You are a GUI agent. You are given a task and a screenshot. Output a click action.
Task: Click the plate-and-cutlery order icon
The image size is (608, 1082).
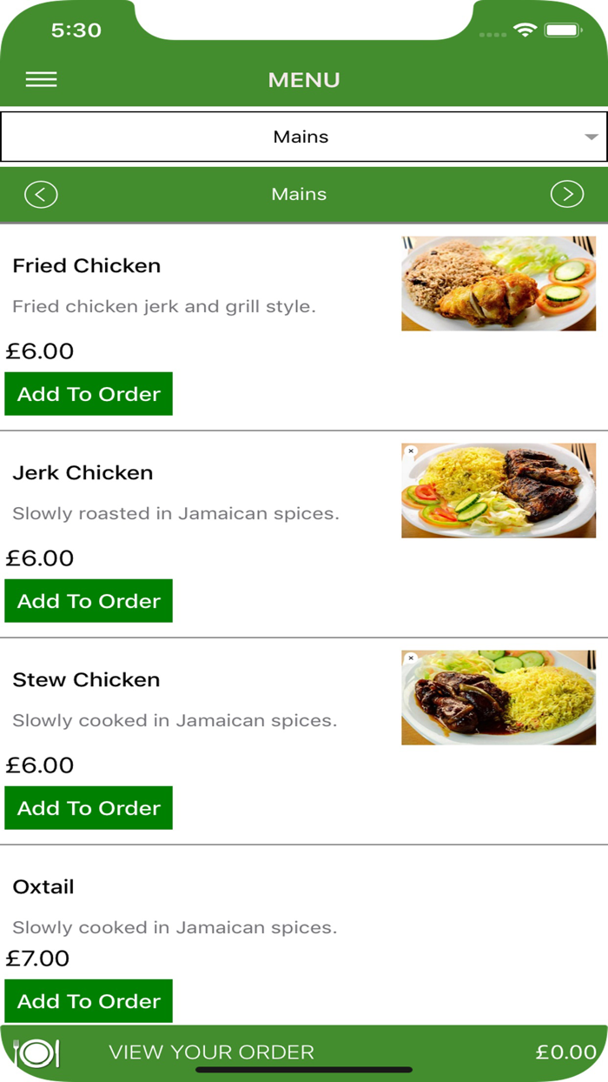coord(36,1052)
